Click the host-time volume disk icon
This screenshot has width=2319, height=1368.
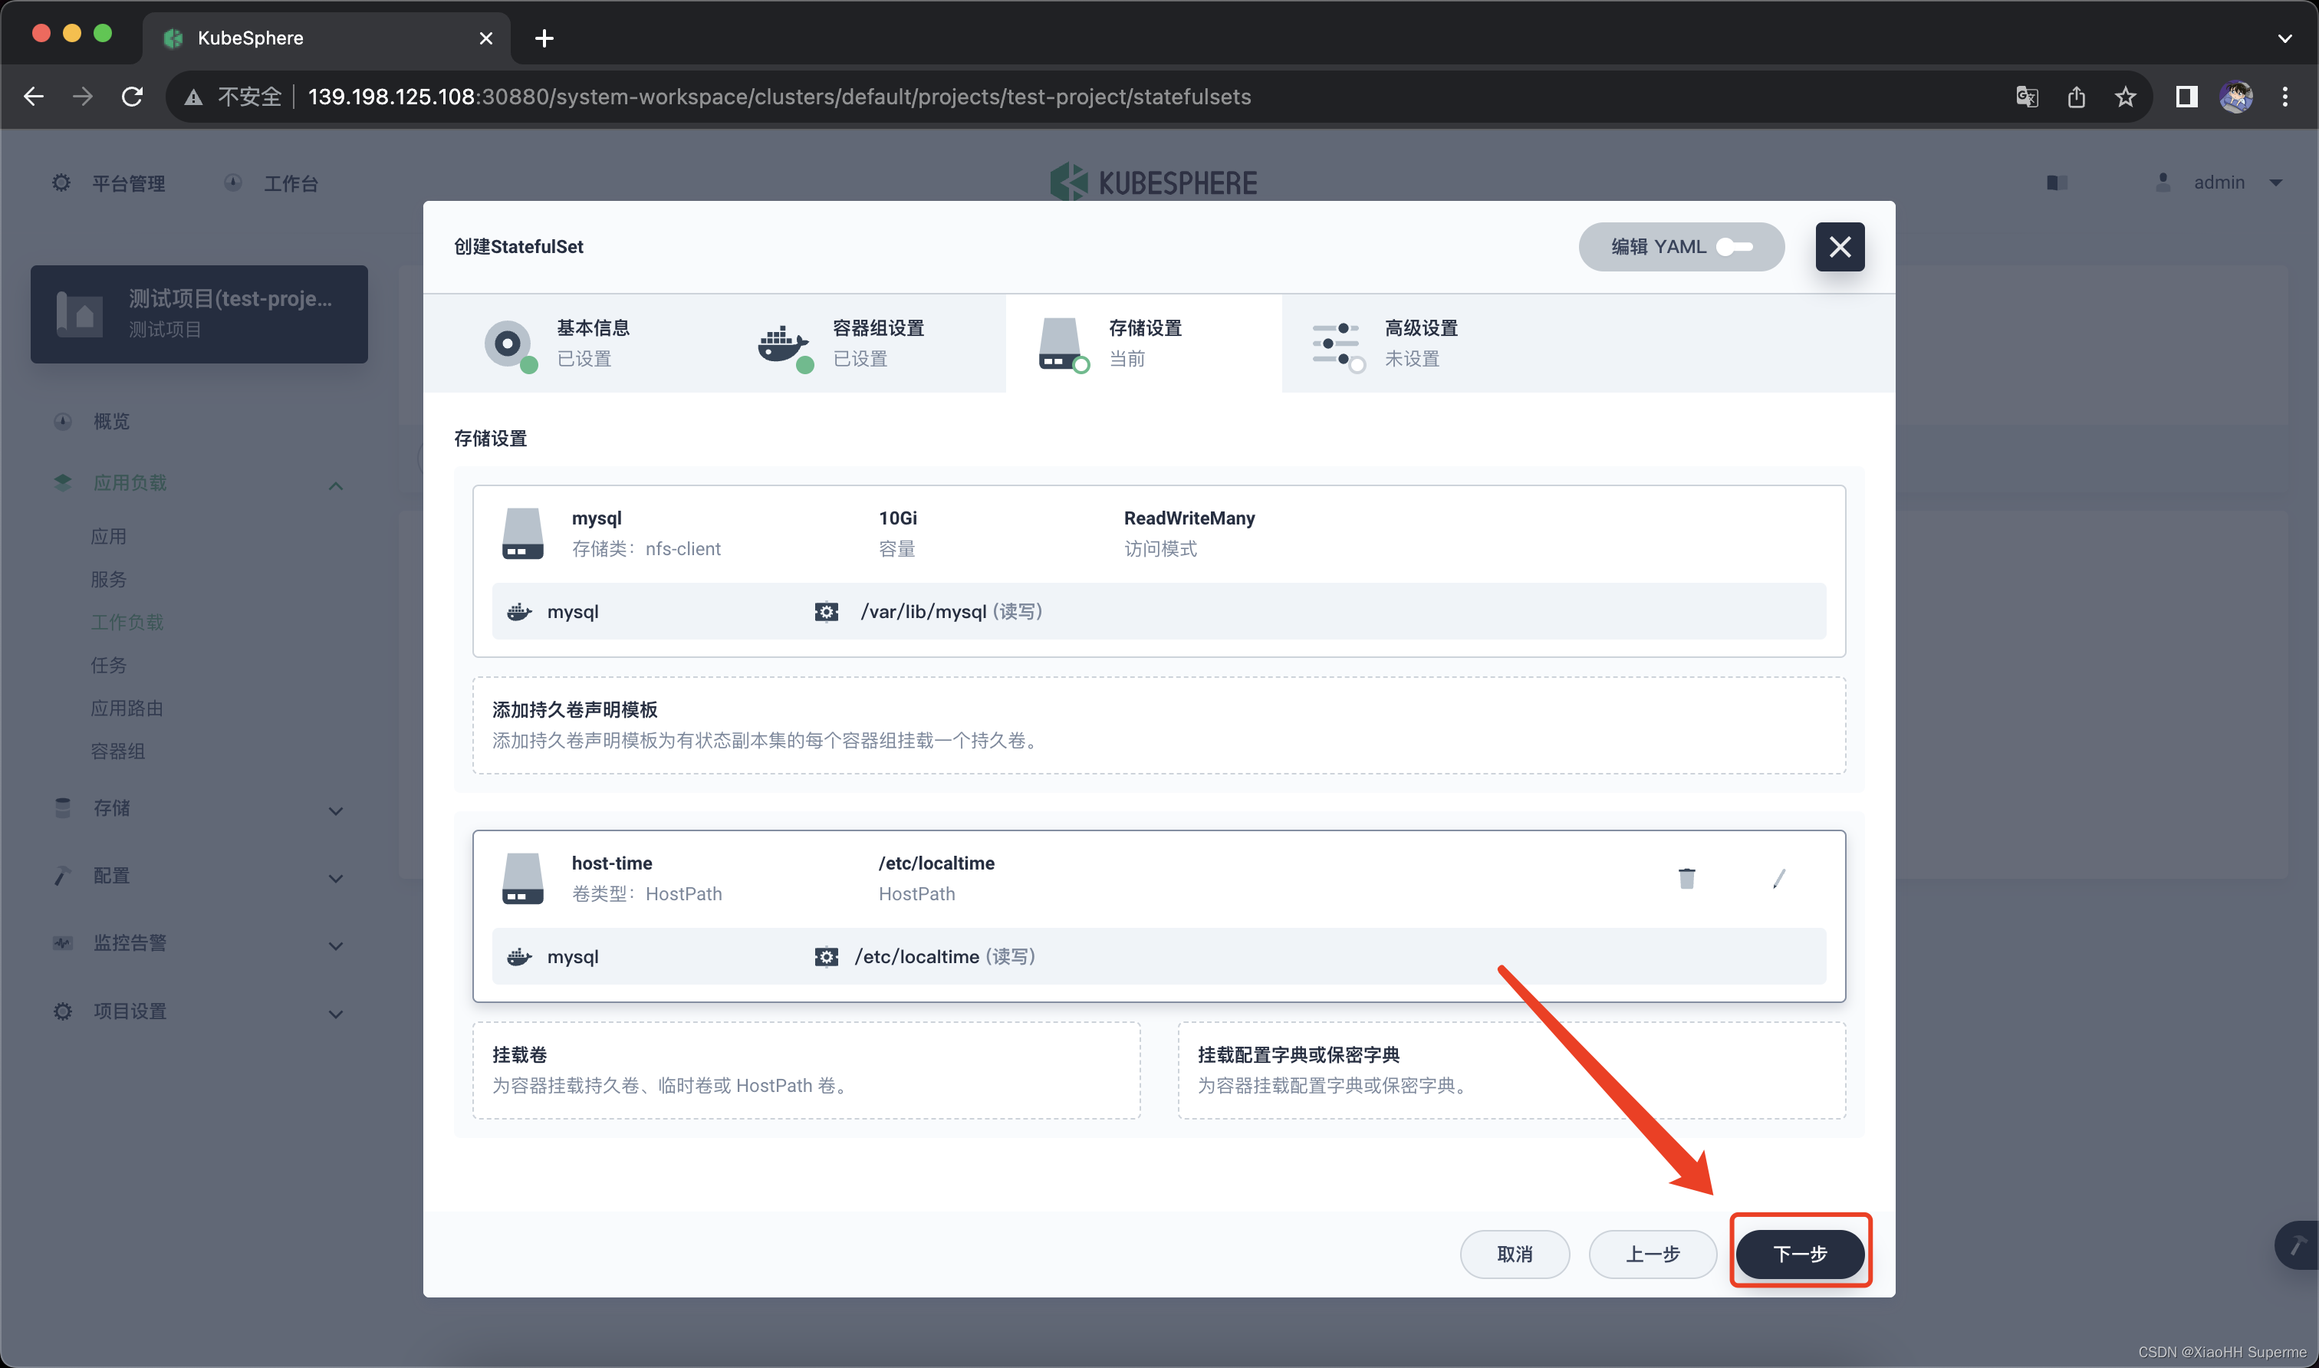coord(522,877)
